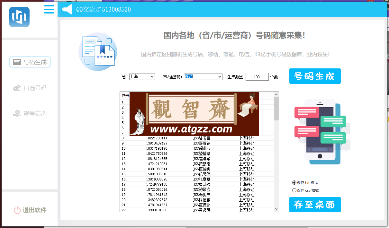The width and height of the screenshot is (389, 228).
Task: Click the megaphone announcement icon
Action: tap(67, 10)
